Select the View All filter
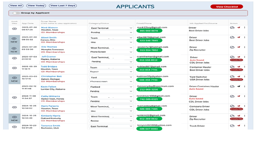 point(16,6)
